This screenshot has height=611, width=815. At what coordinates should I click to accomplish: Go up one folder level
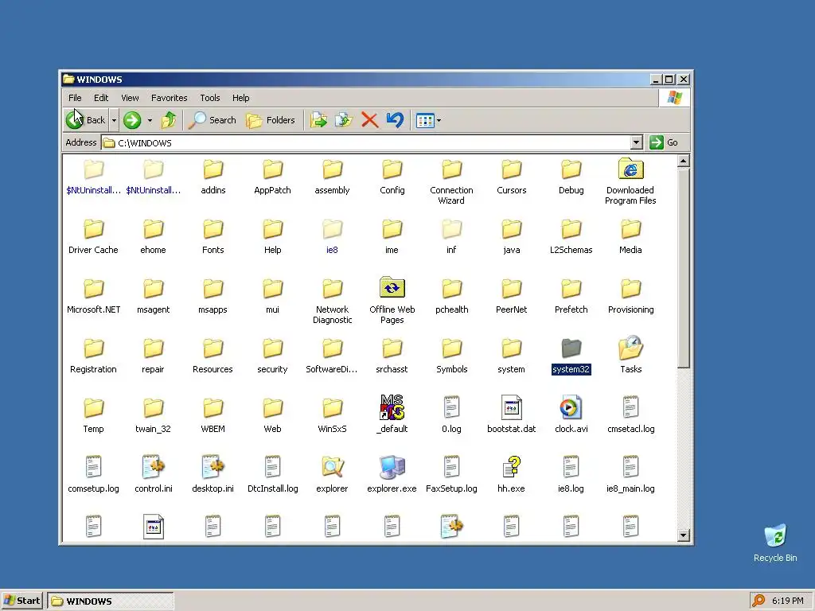(x=169, y=120)
